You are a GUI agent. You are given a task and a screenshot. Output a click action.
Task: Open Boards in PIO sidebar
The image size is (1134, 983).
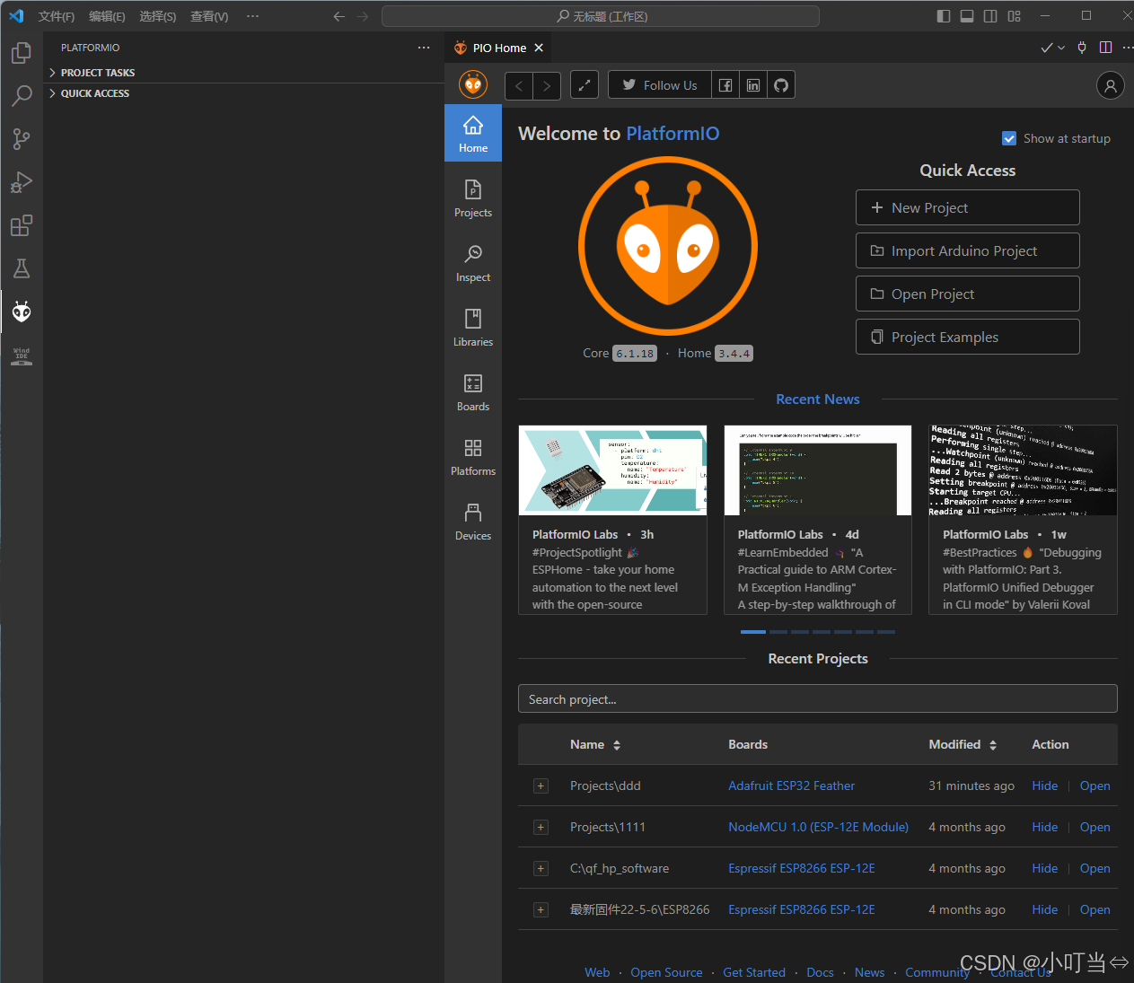(x=473, y=392)
